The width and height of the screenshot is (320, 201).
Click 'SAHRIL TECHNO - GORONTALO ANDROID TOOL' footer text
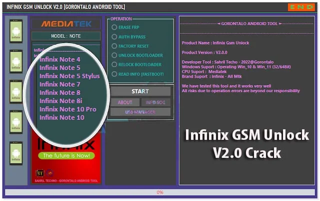[66, 181]
